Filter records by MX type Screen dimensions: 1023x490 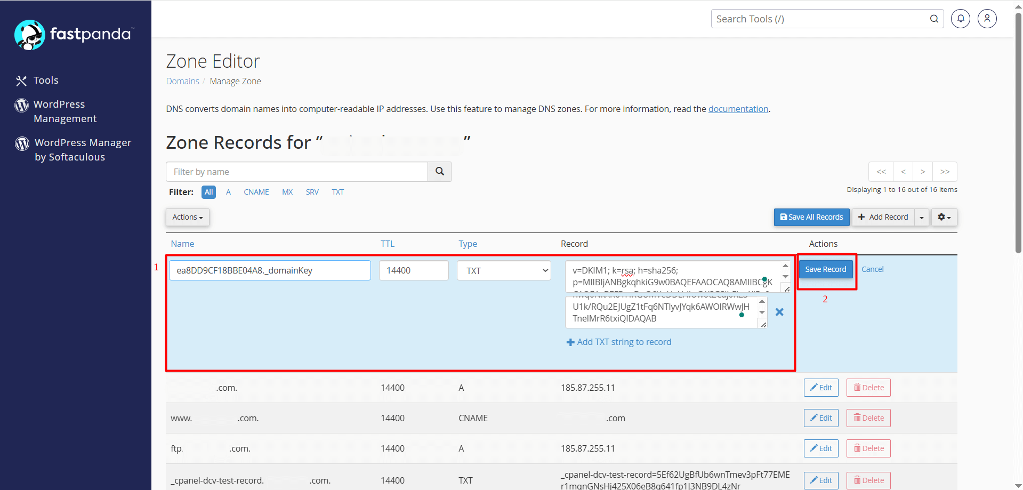coord(287,192)
